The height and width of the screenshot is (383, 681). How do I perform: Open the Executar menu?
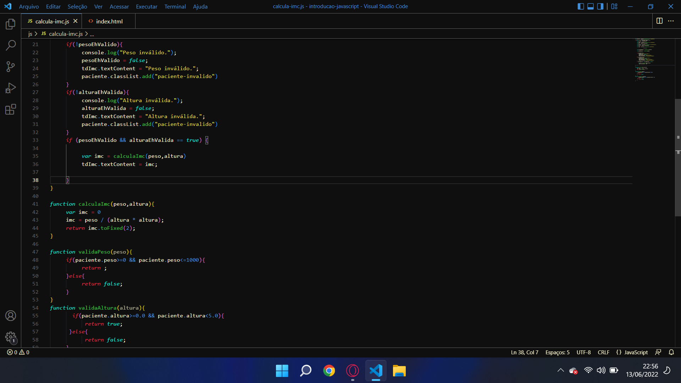(146, 6)
